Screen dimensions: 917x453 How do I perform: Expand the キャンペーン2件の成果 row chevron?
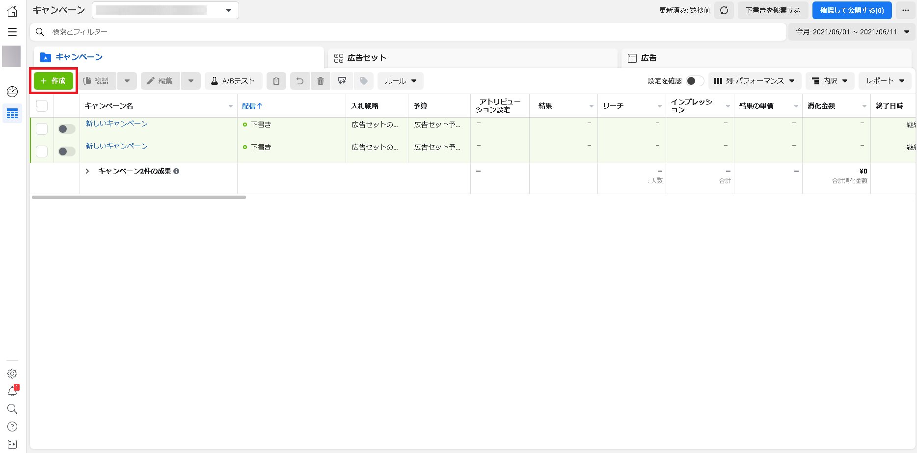pos(87,171)
